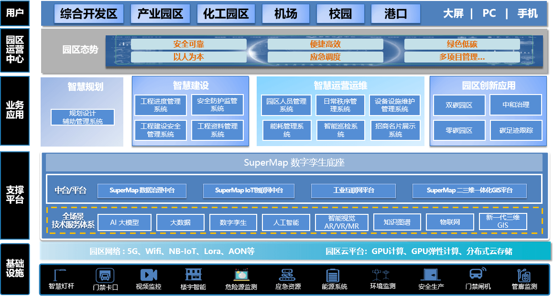
Task: Select the 双碳园区 box
Action: 459,105
